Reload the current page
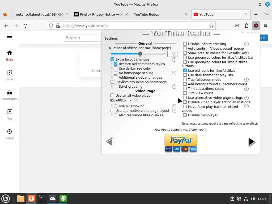The image size is (272, 204). 25,26
